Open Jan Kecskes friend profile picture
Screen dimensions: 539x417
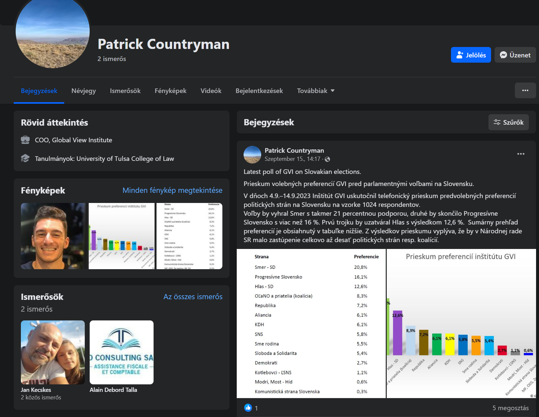click(53, 352)
